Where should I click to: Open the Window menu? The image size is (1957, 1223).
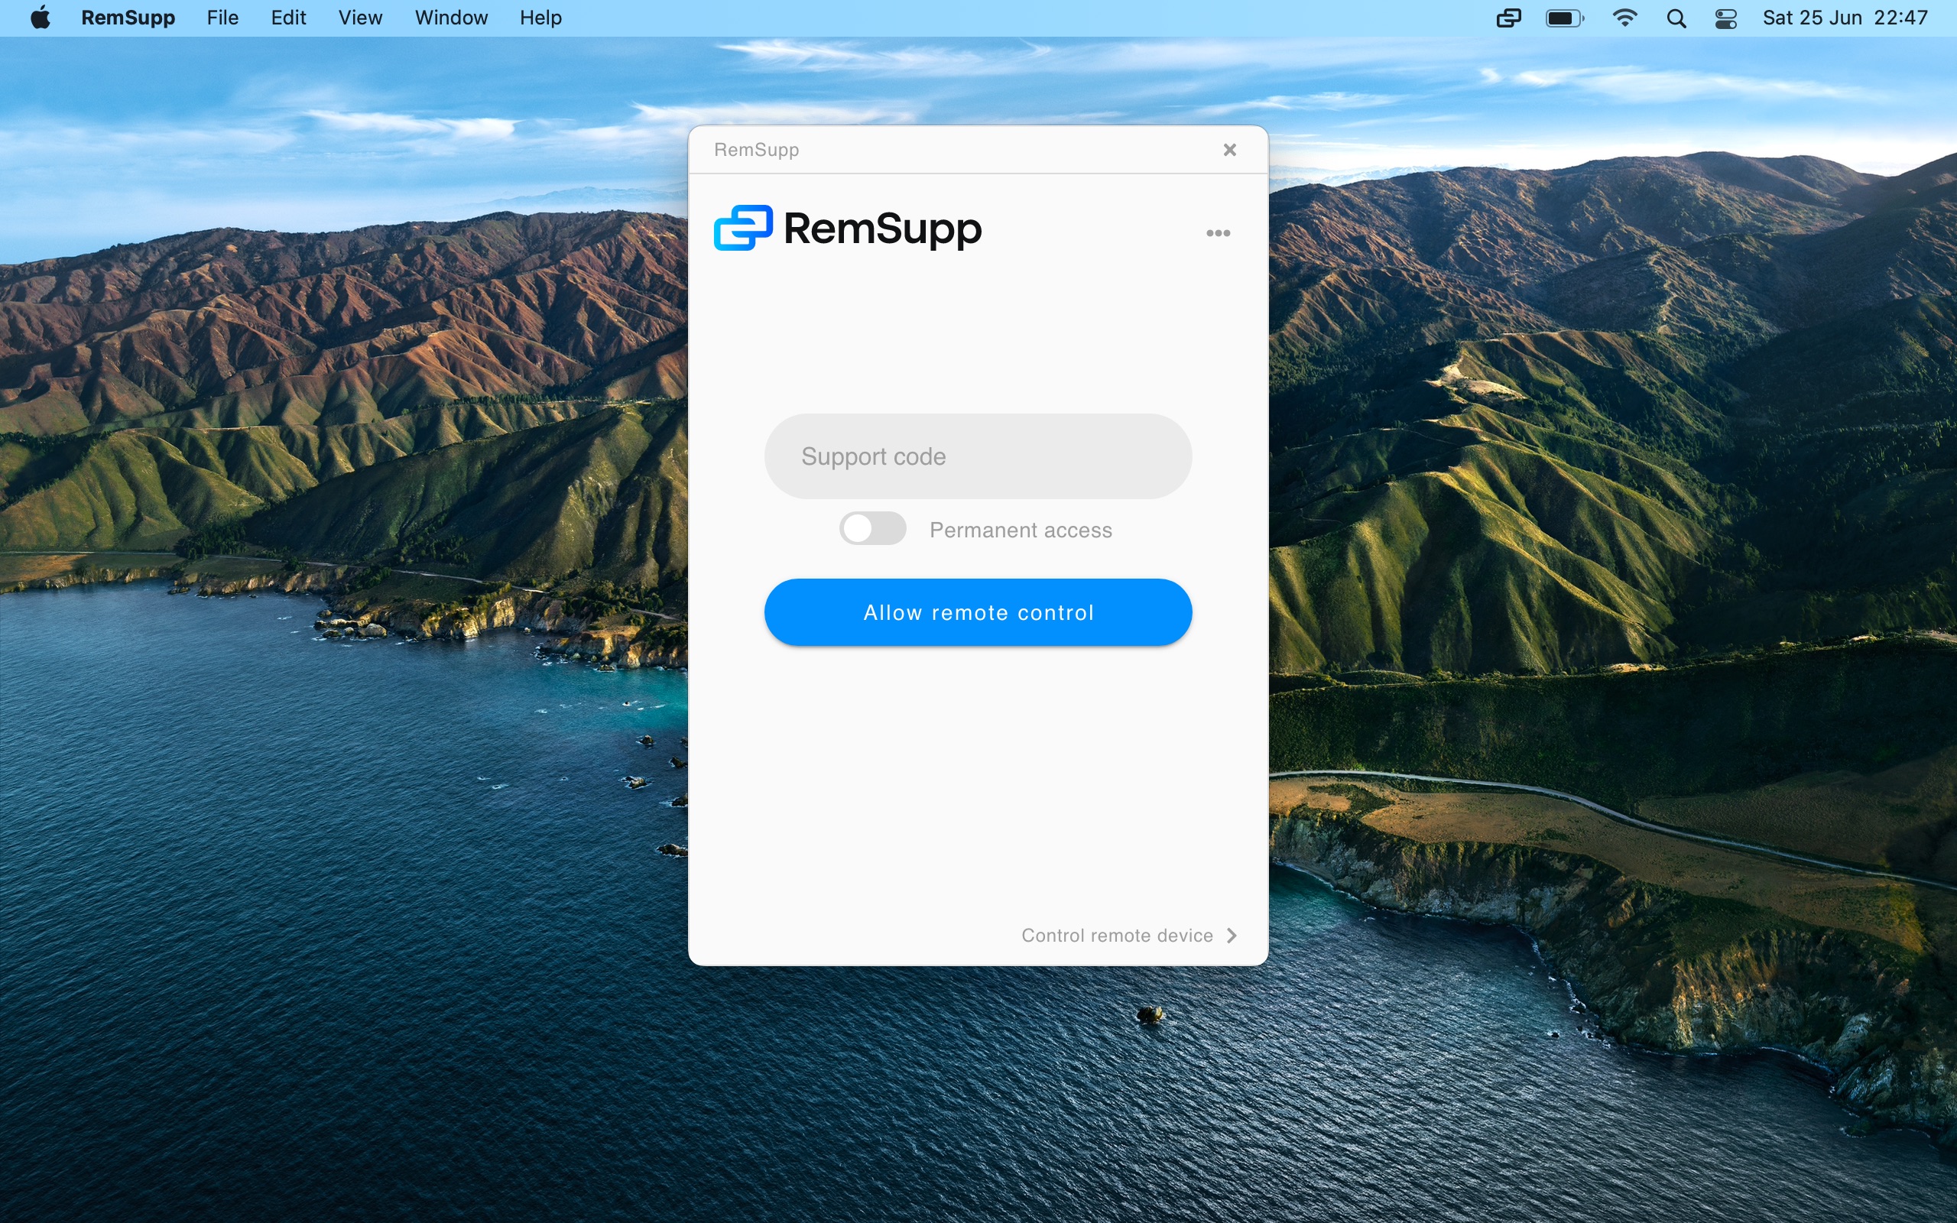451,18
